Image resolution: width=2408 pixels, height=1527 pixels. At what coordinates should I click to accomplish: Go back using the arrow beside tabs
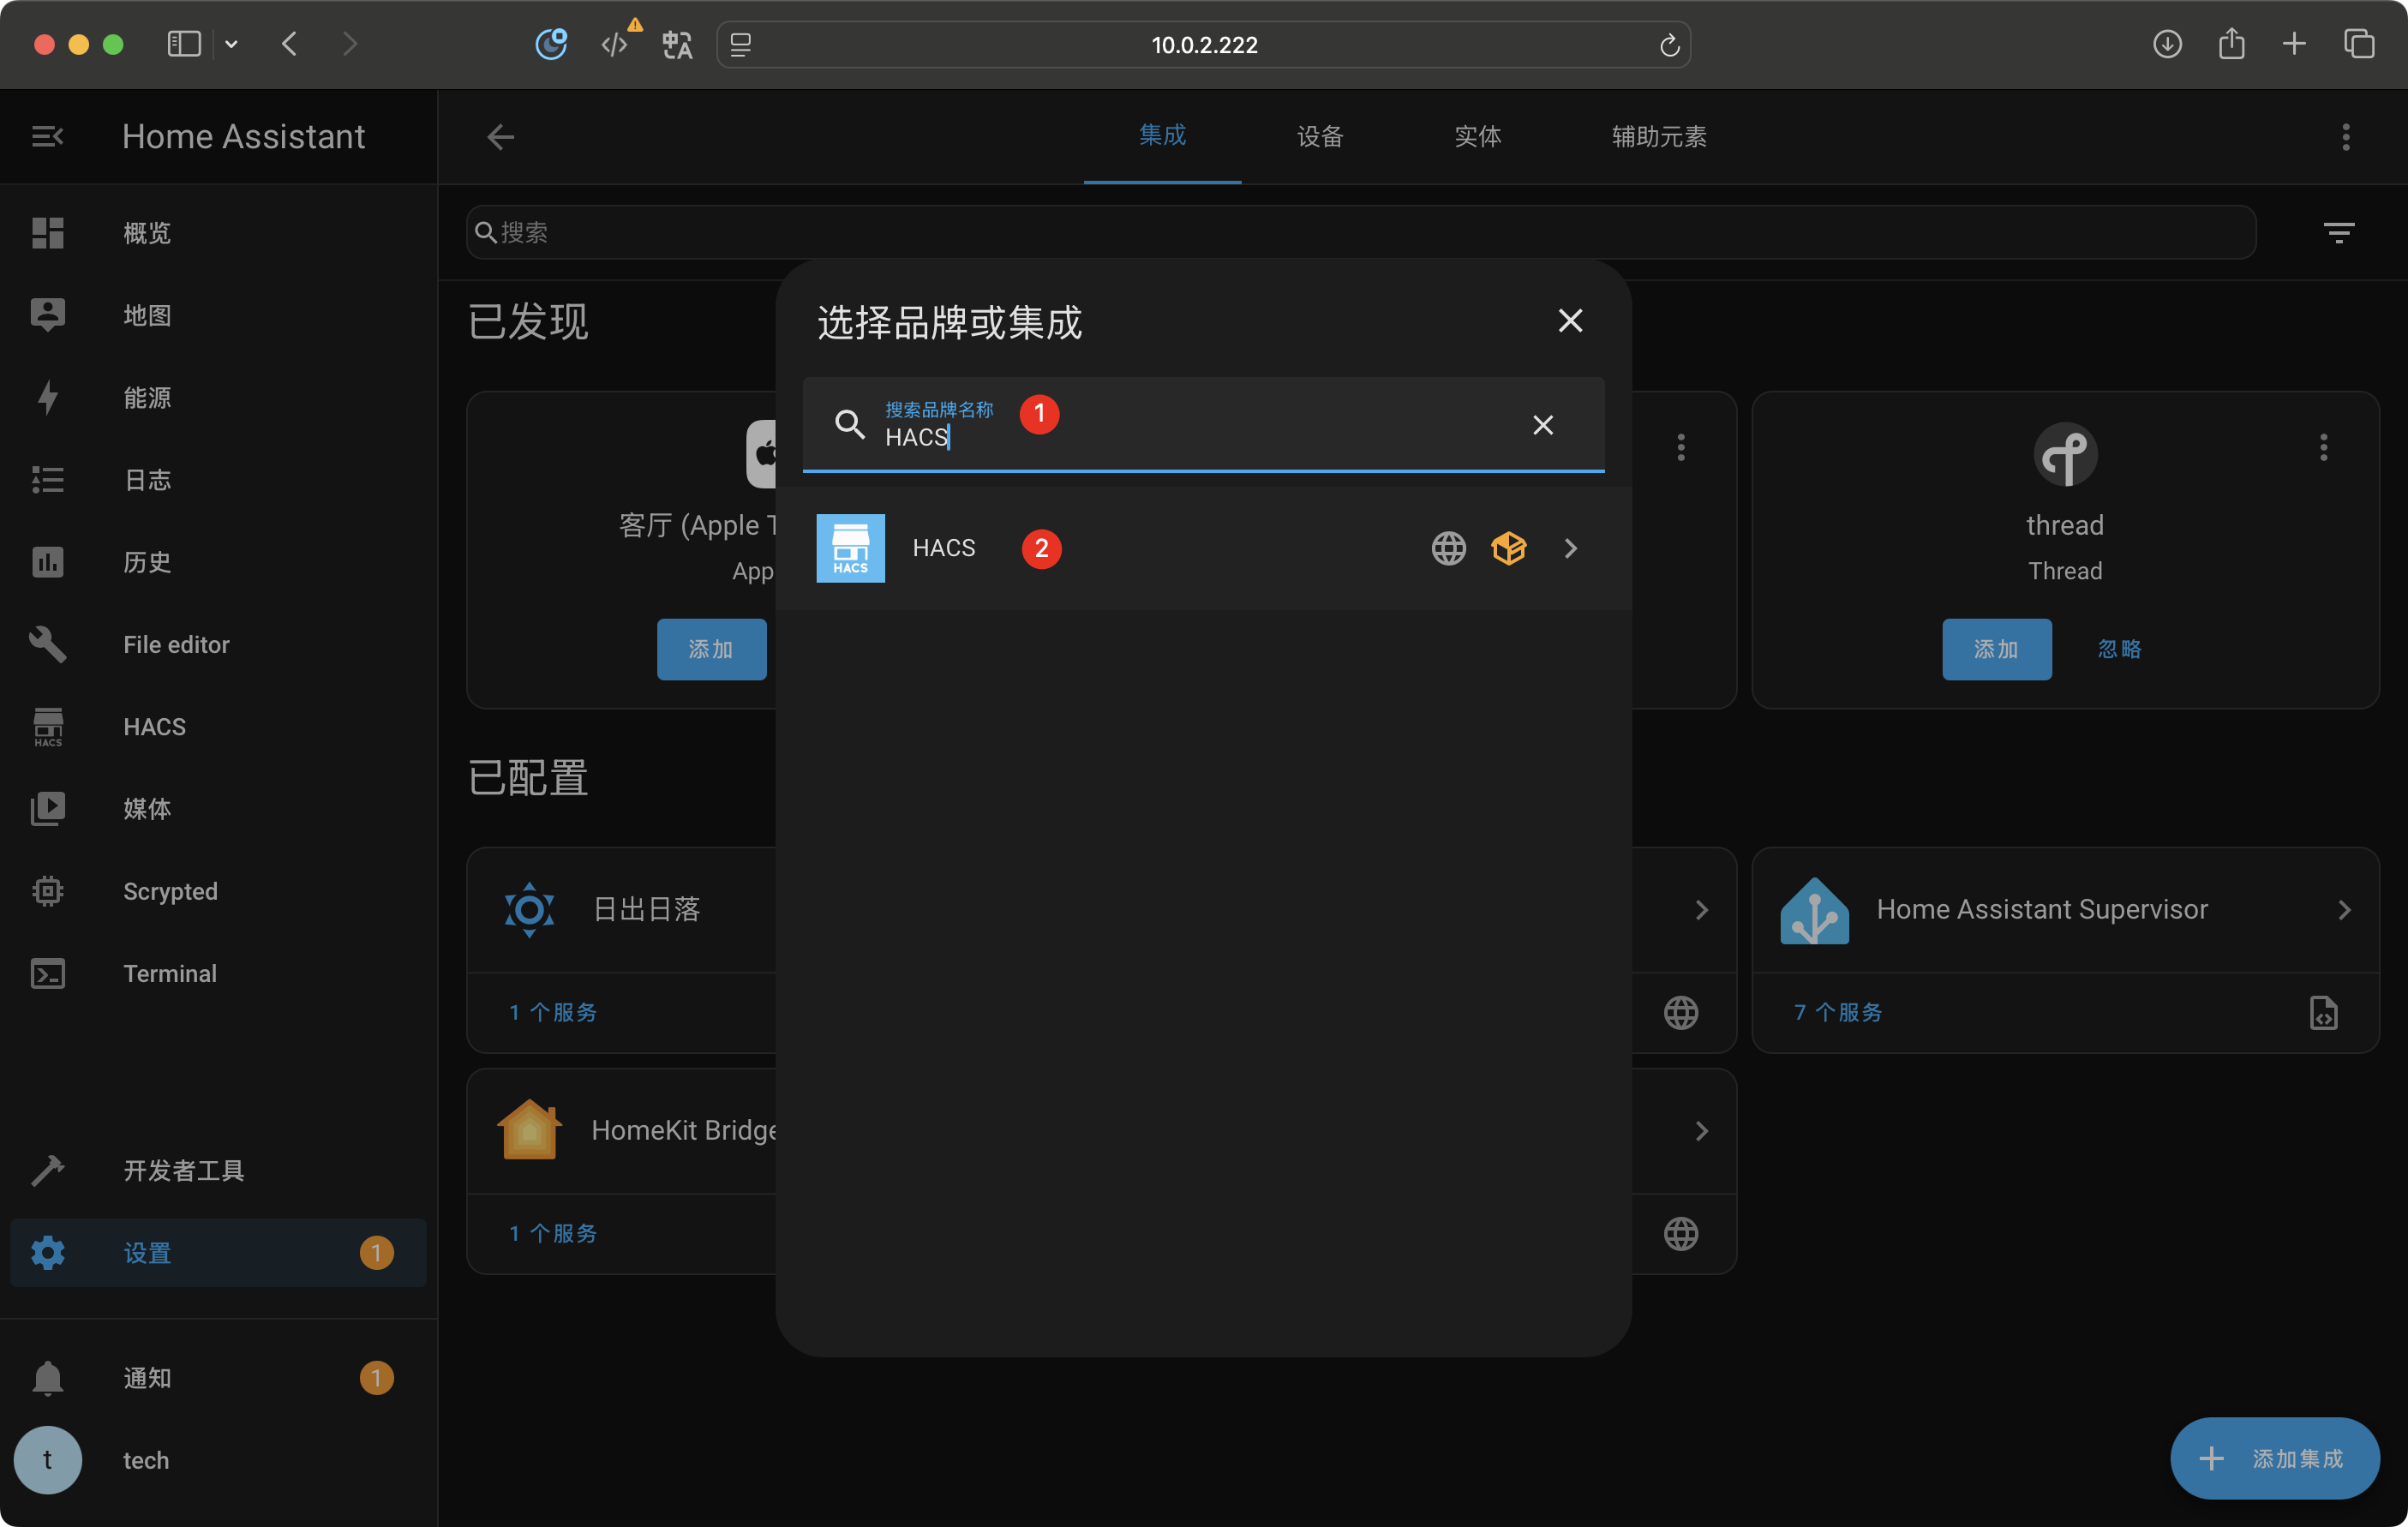(500, 136)
